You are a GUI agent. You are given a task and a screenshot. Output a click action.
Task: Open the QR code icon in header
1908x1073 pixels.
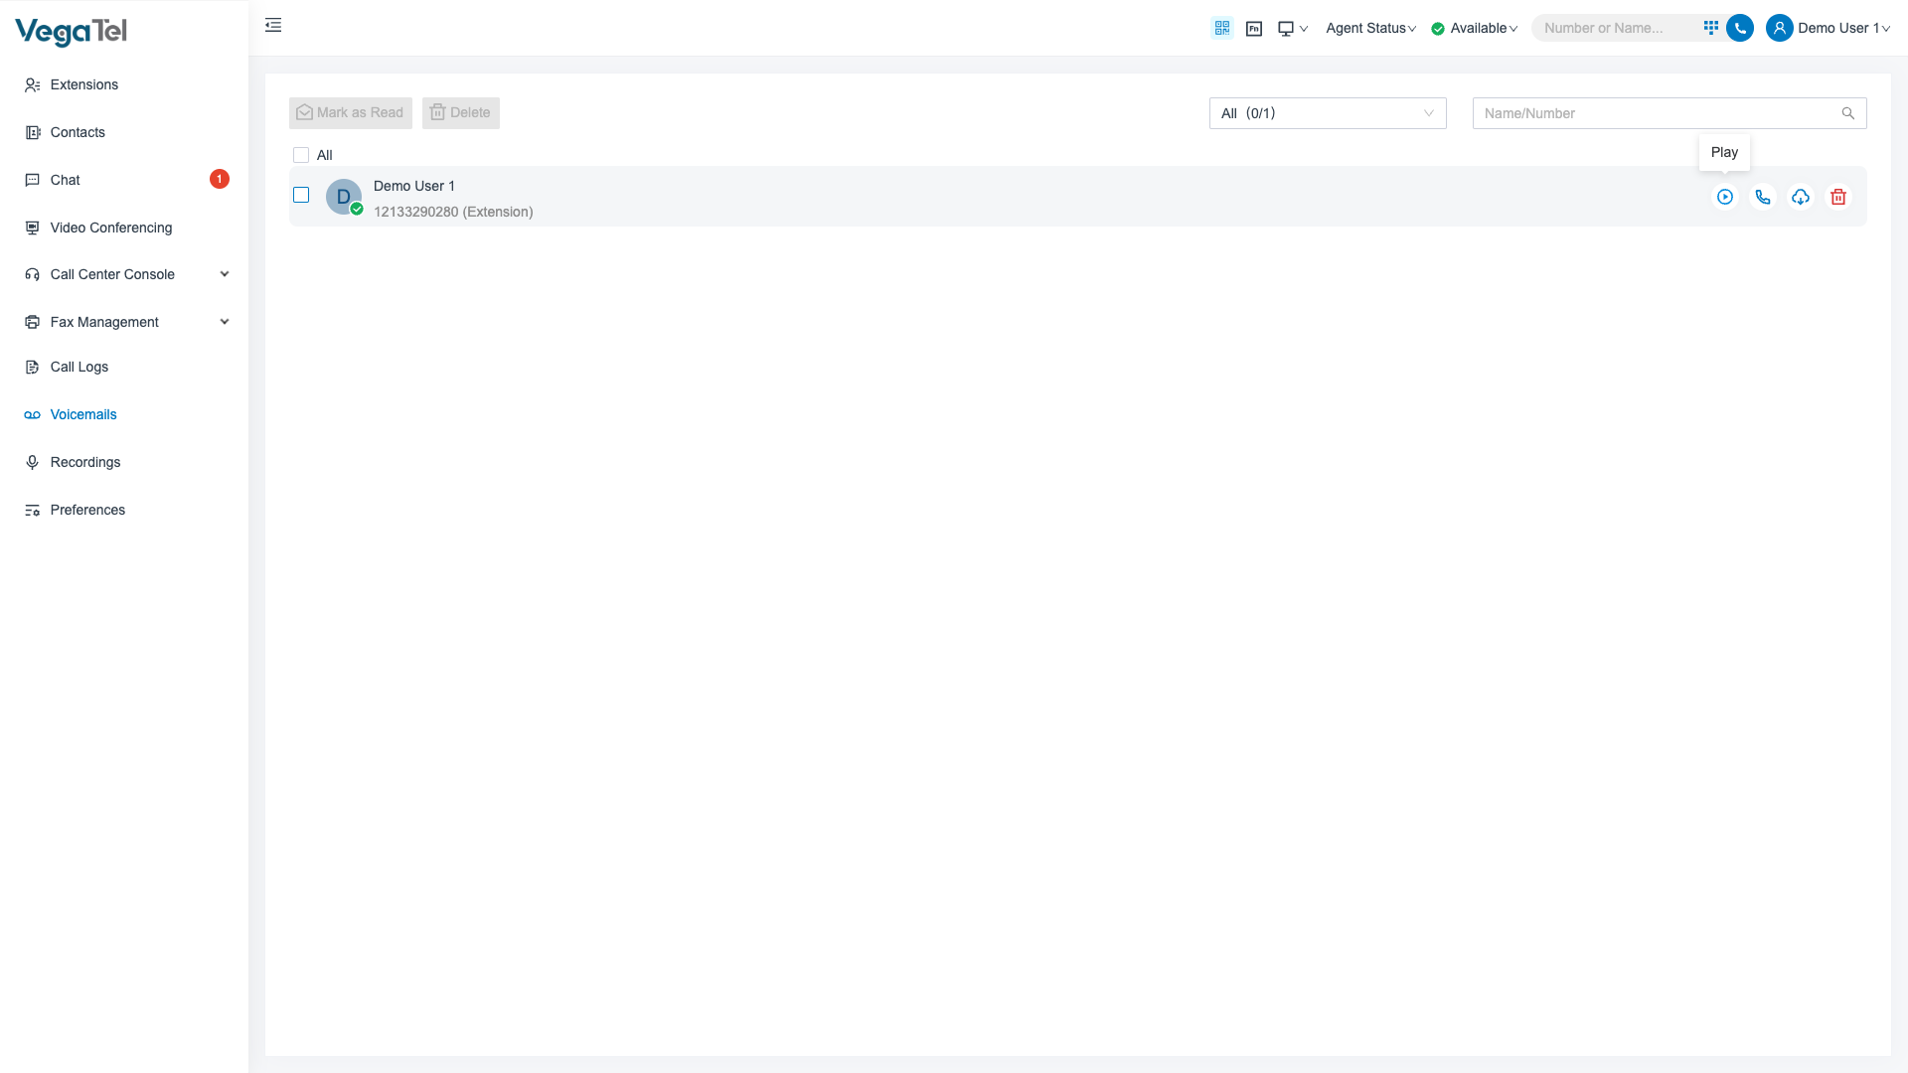pos(1222,28)
